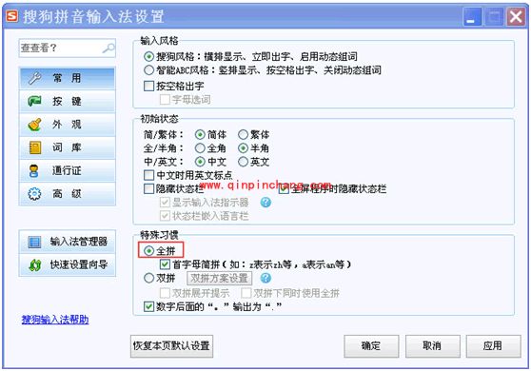The width and height of the screenshot is (531, 371).
Task: Select 全角 radio button
Action: point(200,148)
